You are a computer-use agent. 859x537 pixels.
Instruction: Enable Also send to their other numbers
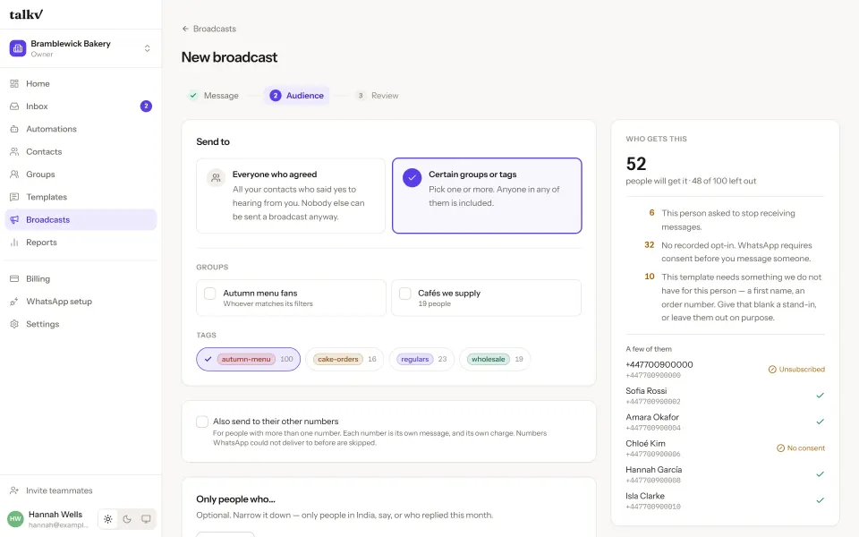coord(202,422)
